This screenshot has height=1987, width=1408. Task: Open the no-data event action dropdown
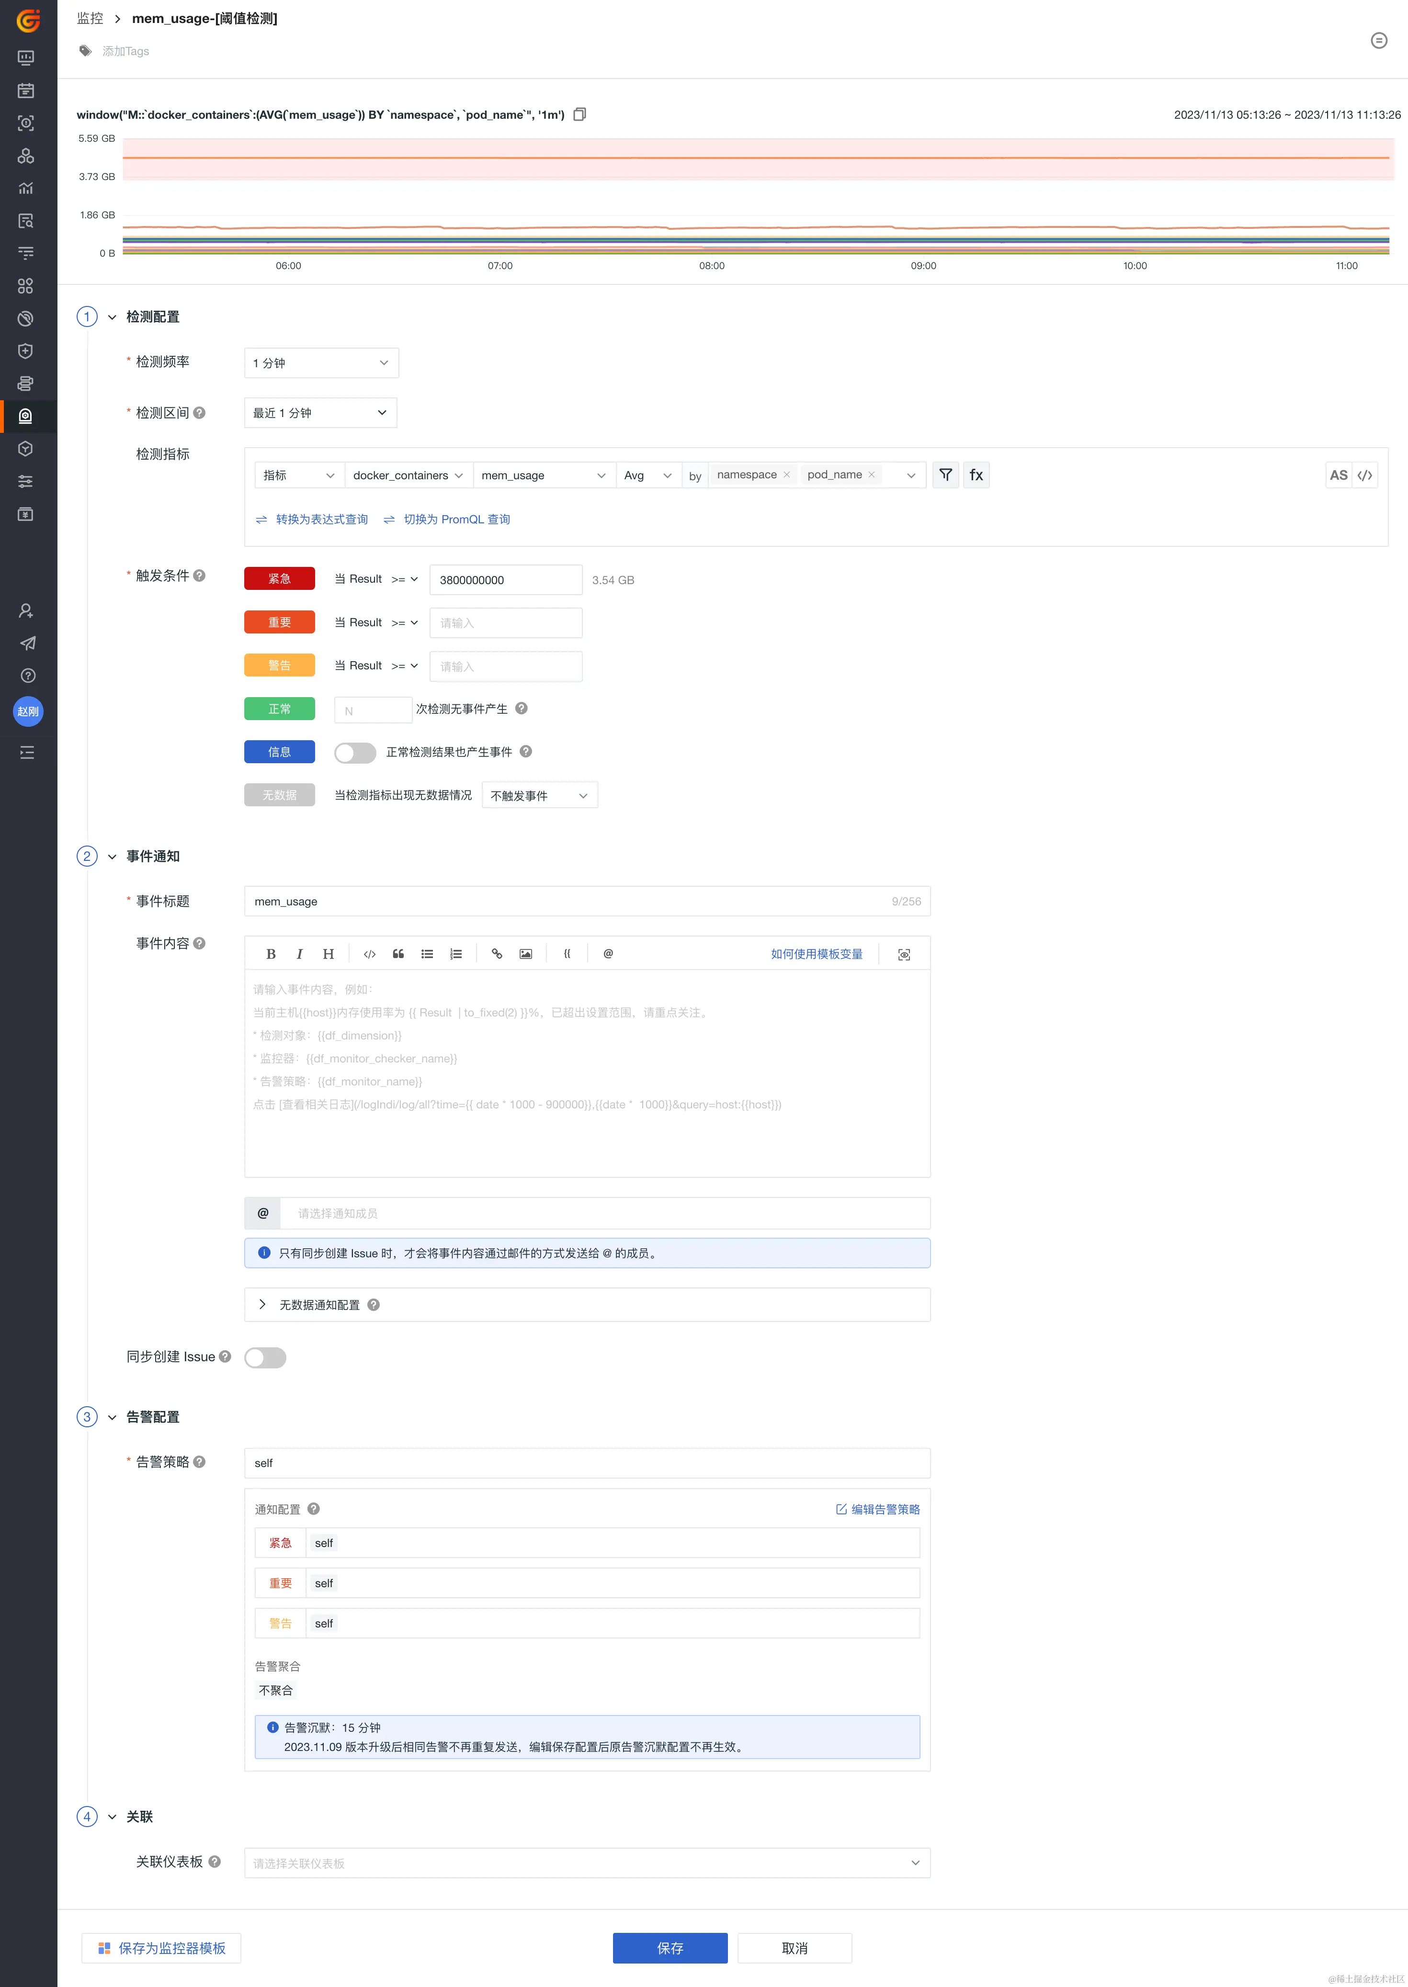point(538,795)
